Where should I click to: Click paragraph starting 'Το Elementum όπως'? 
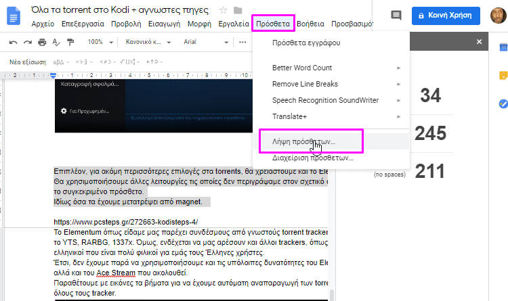[x=191, y=242]
